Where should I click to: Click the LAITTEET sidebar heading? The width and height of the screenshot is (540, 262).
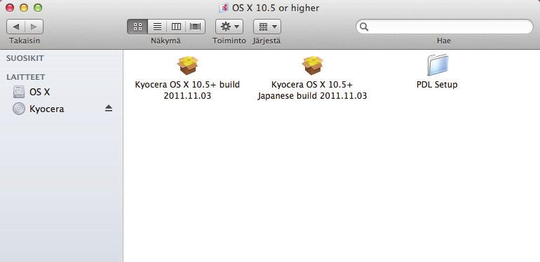[25, 77]
